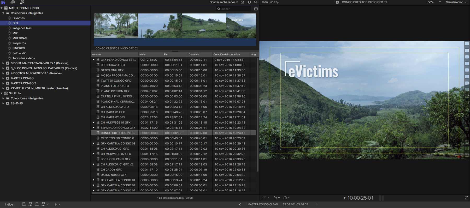Insert selected clip into timeline
Image resolution: width=470 pixels, height=208 pixels.
(30, 204)
